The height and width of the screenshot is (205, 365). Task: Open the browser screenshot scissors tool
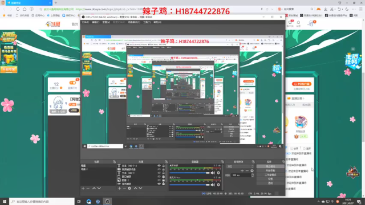click(332, 9)
